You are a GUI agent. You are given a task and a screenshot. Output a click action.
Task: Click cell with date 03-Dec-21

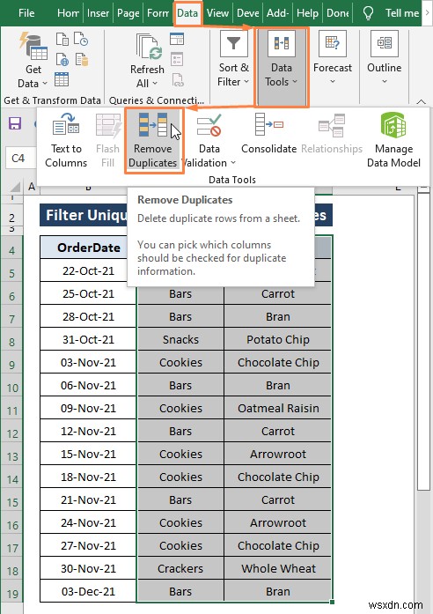point(88,591)
